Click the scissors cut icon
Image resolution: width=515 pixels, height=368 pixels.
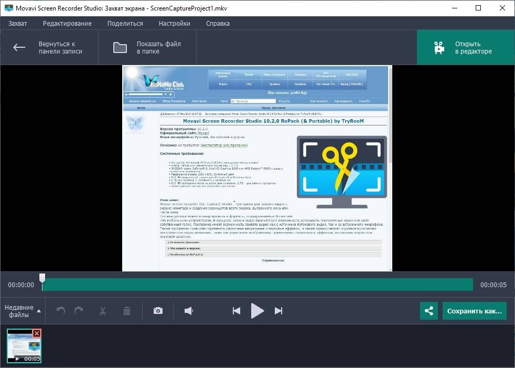[103, 310]
